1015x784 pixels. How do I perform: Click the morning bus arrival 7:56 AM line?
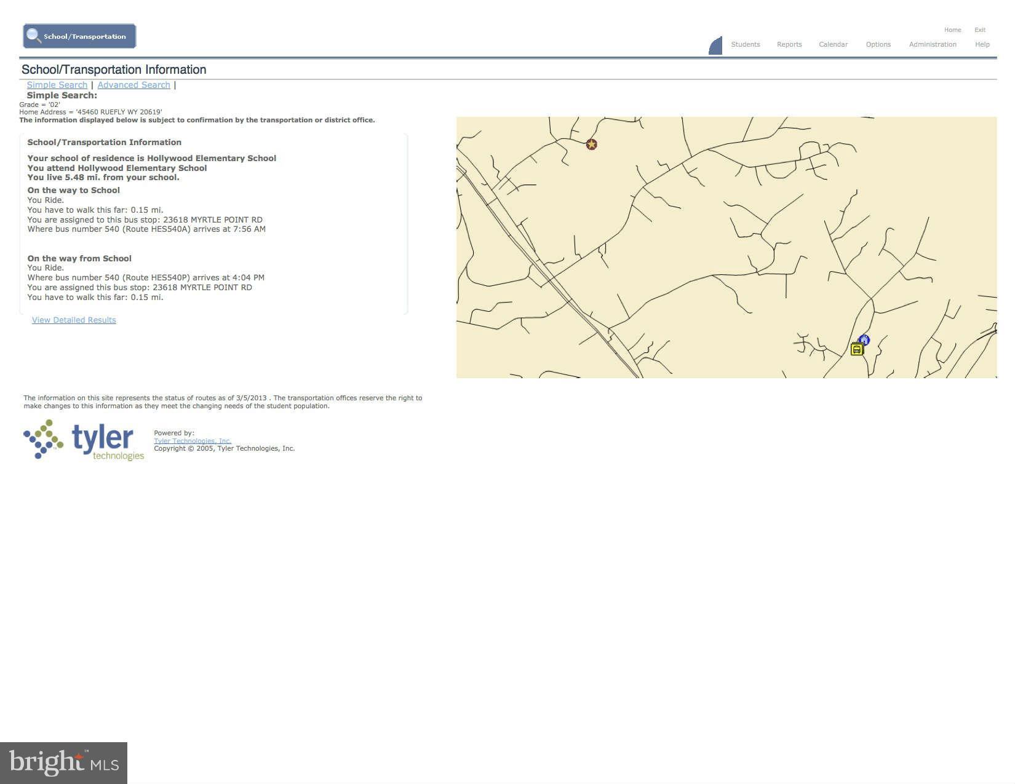(x=146, y=229)
